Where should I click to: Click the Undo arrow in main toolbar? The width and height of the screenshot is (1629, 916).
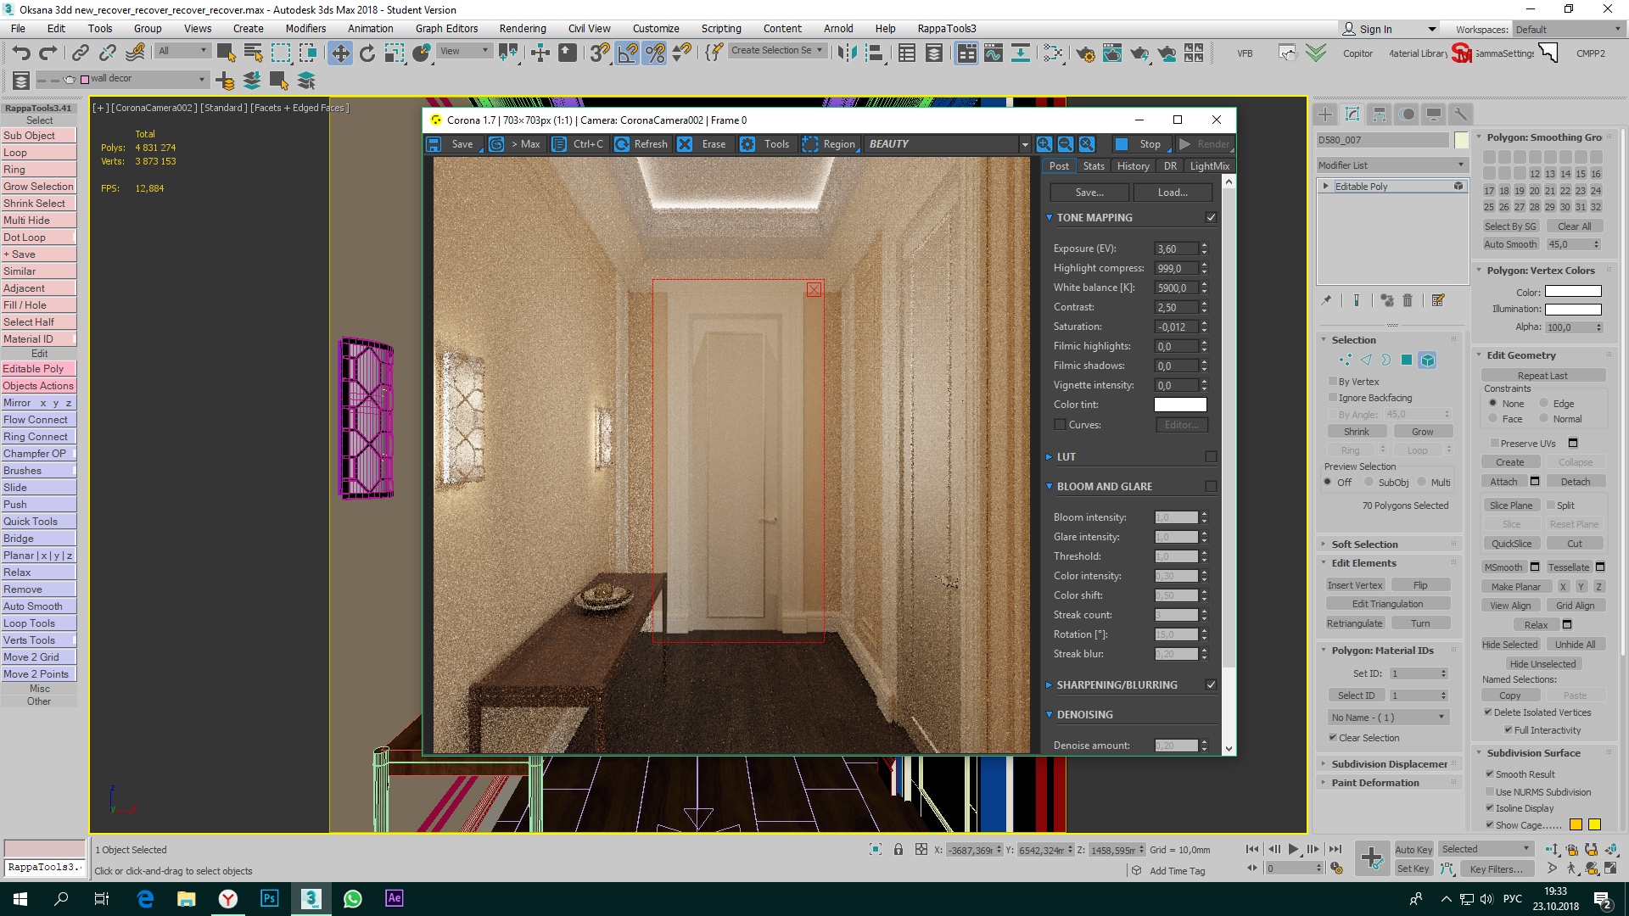tap(21, 53)
